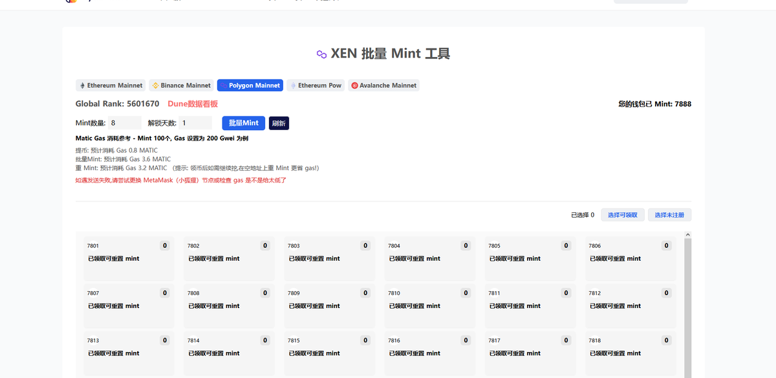
Task: Click the 选择可领取 button
Action: coord(623,215)
